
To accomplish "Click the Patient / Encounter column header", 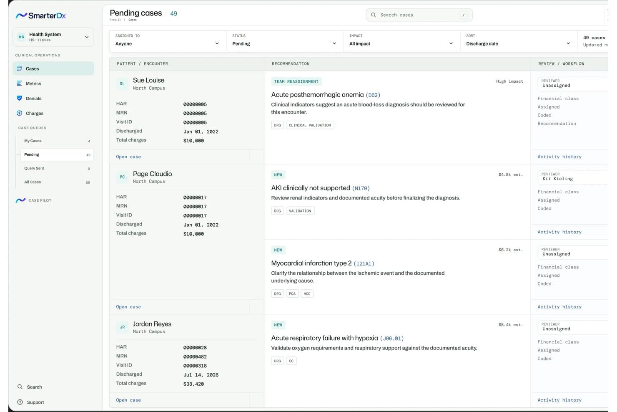I will pyautogui.click(x=142, y=64).
